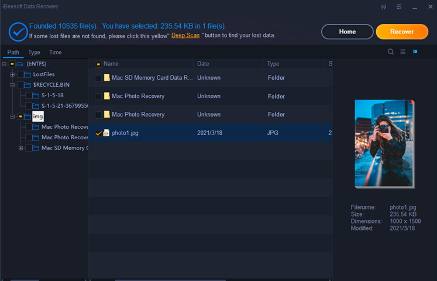Image resolution: width=437 pixels, height=281 pixels.
Task: Uncheck the photo1.jpg checkbox
Action: click(x=98, y=133)
